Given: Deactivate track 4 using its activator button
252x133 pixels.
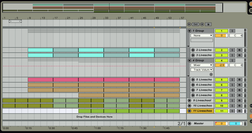Looking at the screenshot, I should coord(221,61).
